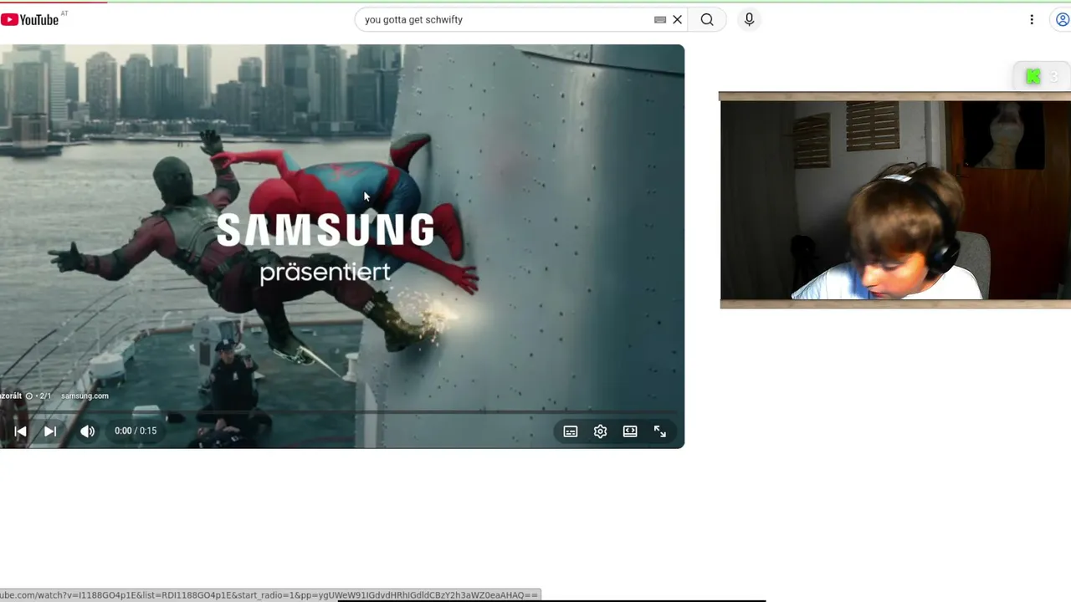This screenshot has width=1071, height=602.
Task: Select the webcam overlay video
Action: click(x=895, y=201)
